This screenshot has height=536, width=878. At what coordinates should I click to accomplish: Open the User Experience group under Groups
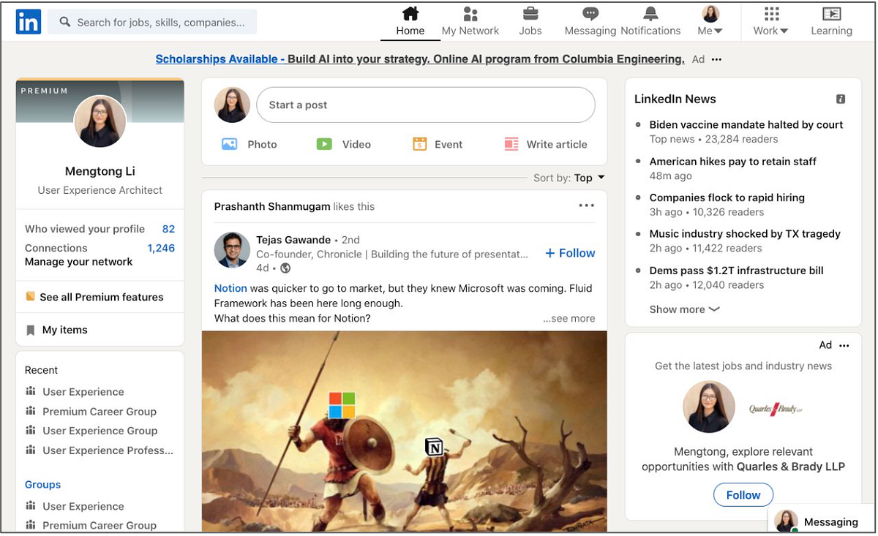[83, 506]
